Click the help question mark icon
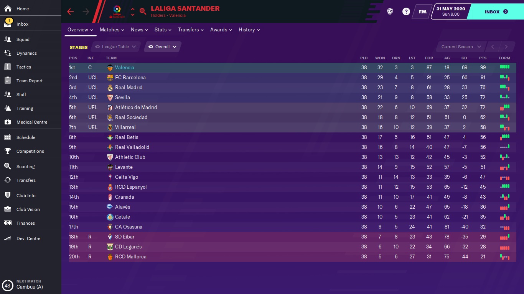This screenshot has height=294, width=524. [x=406, y=11]
